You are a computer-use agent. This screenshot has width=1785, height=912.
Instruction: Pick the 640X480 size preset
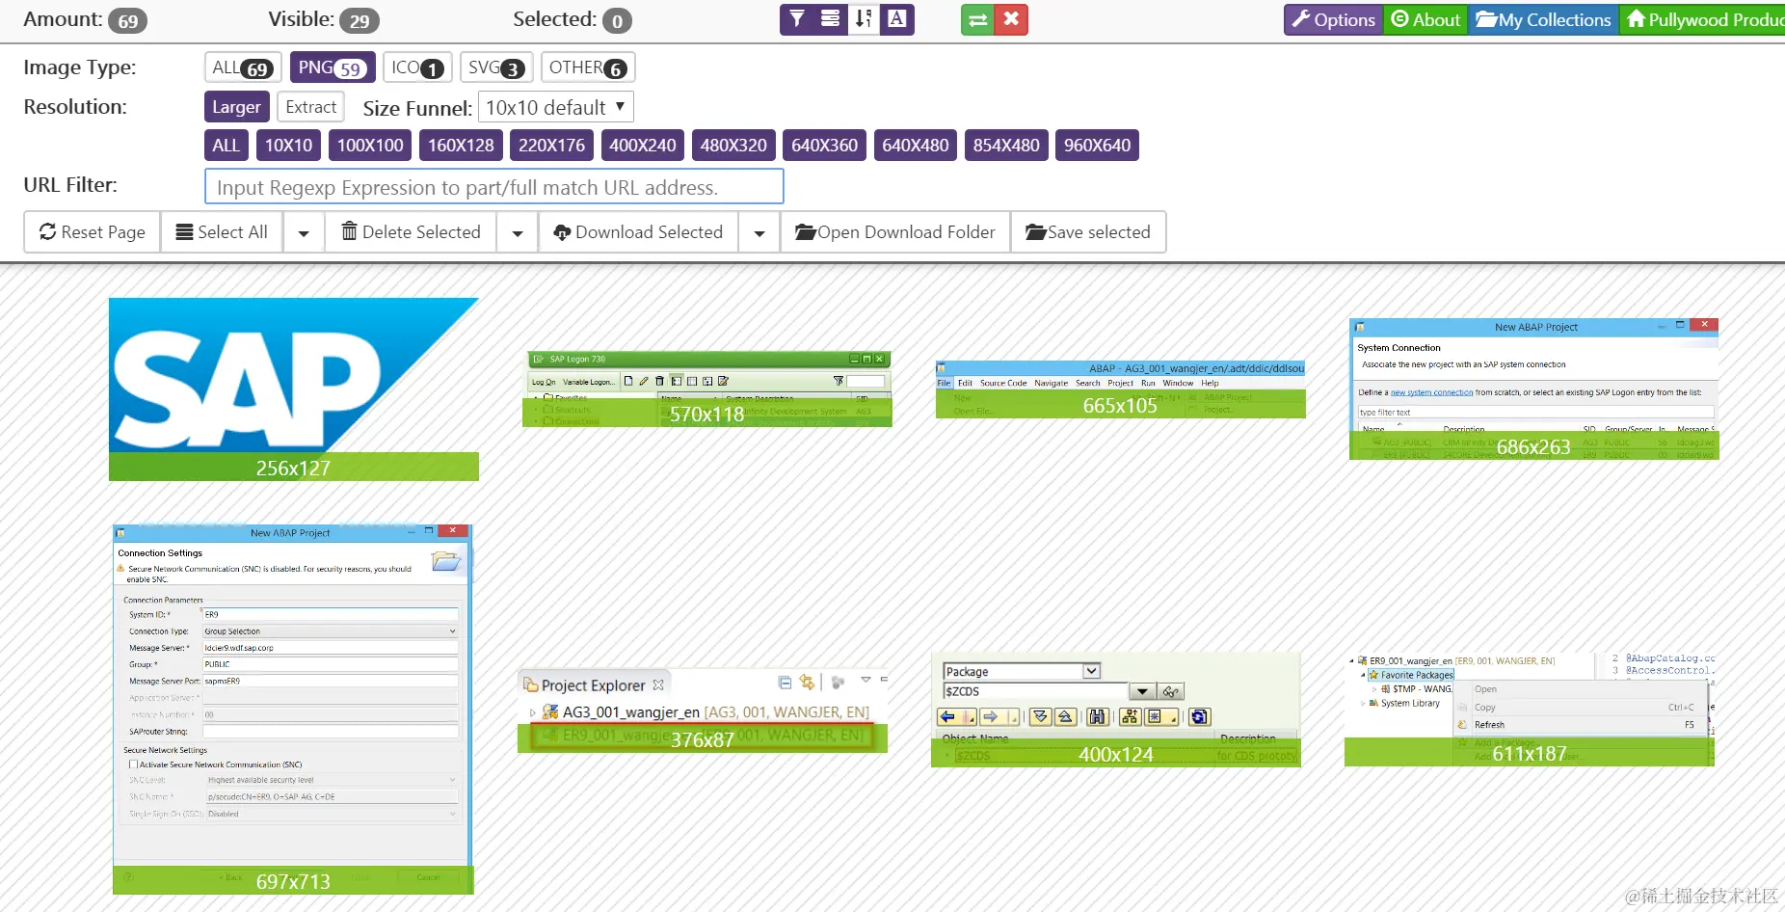916,146
